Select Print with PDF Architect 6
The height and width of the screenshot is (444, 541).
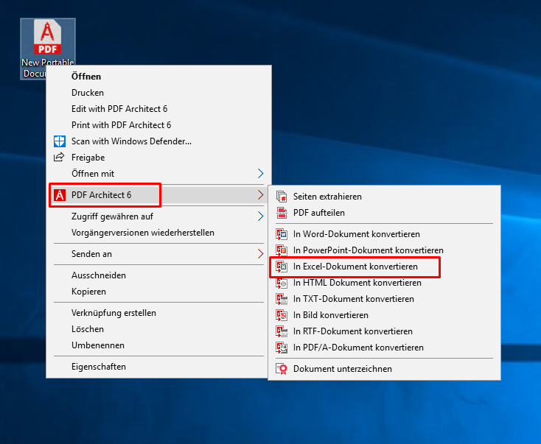coord(158,125)
